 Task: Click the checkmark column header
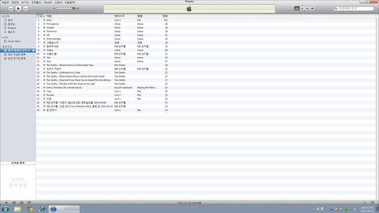[44, 16]
